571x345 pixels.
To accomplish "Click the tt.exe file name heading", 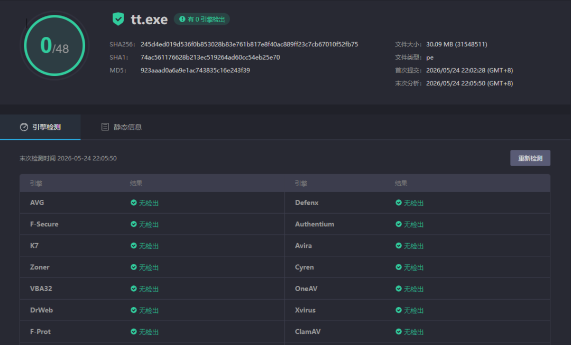I will pos(149,19).
